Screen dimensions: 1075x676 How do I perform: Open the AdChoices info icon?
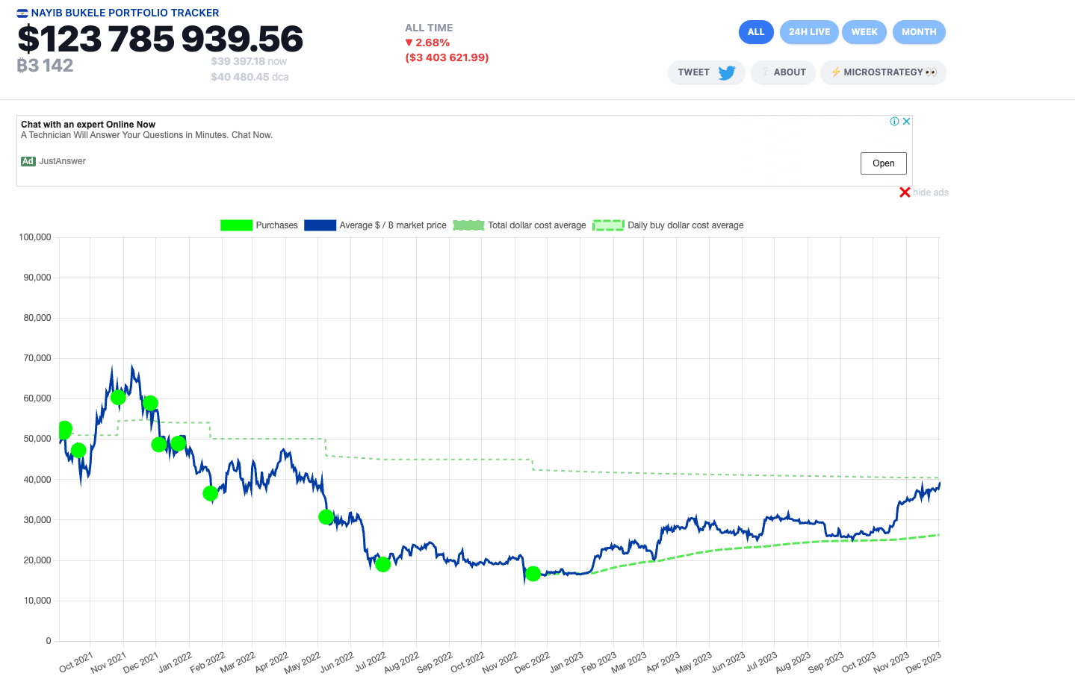click(894, 122)
